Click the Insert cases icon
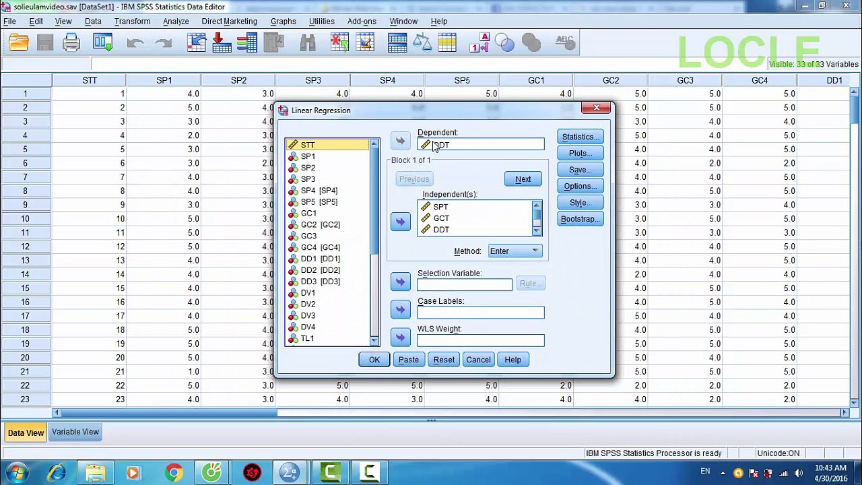862x485 pixels. point(340,44)
